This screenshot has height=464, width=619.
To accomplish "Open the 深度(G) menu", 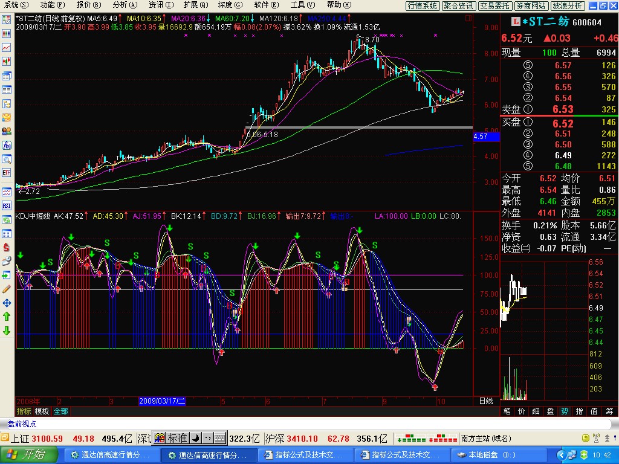I will pos(230,5).
